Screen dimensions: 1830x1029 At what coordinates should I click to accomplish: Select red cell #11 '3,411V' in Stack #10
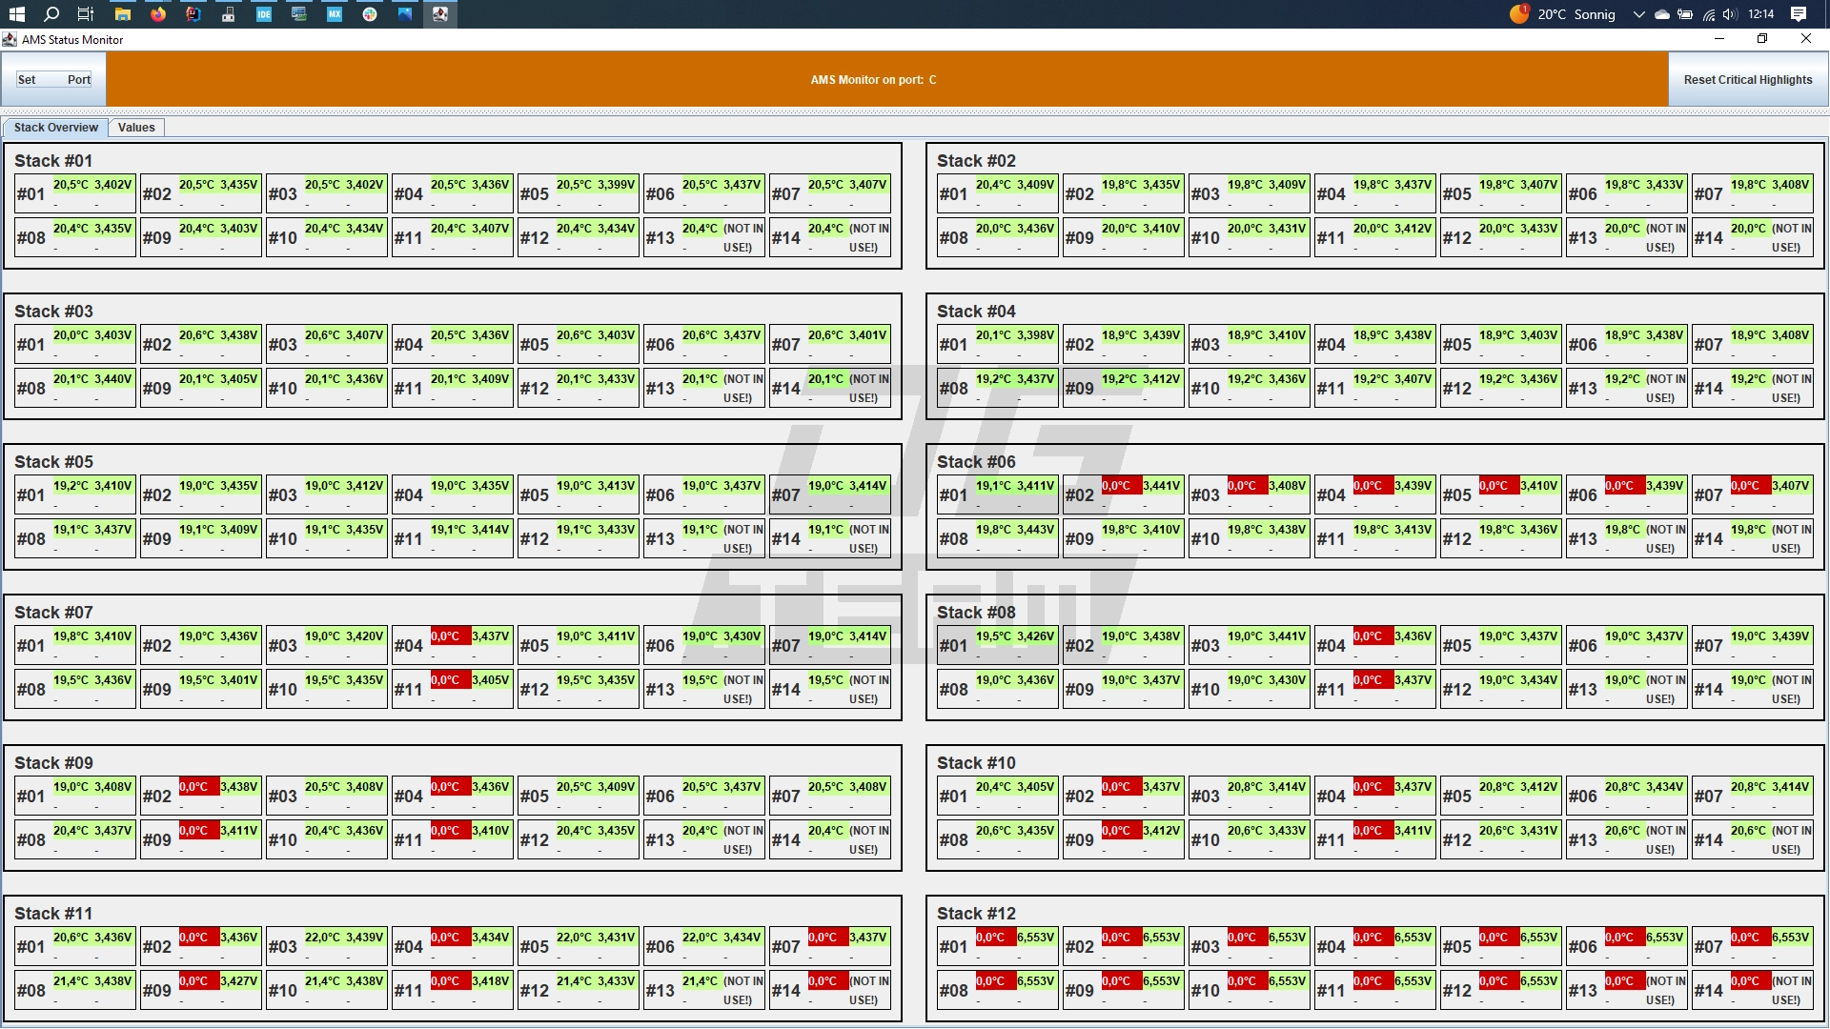(x=1375, y=839)
